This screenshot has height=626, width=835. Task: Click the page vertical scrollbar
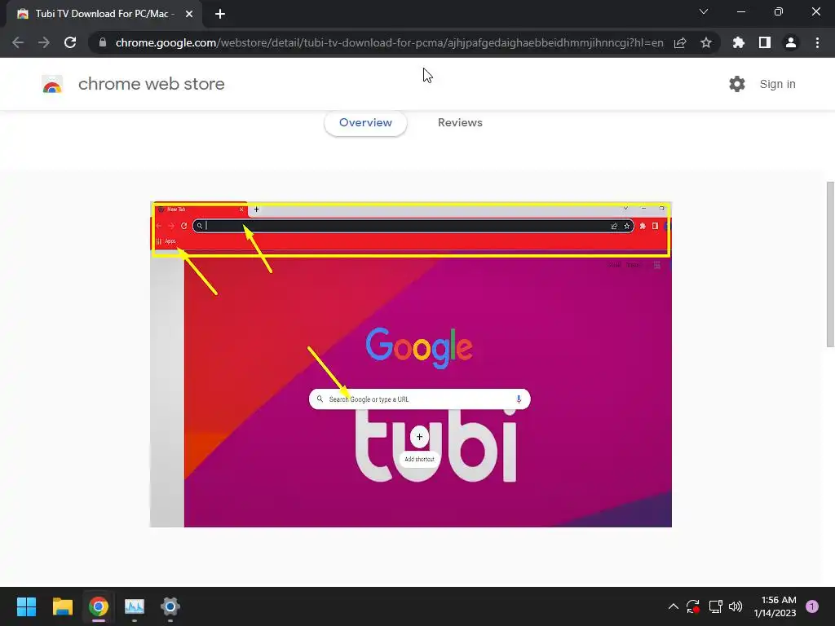point(830,265)
